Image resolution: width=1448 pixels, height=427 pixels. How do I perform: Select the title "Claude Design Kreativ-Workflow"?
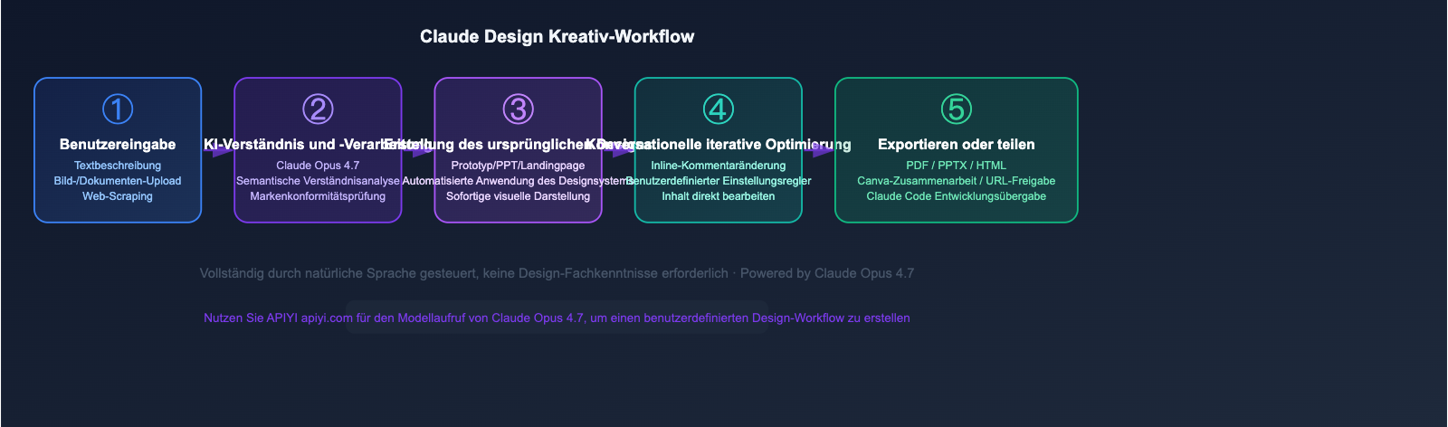point(557,37)
